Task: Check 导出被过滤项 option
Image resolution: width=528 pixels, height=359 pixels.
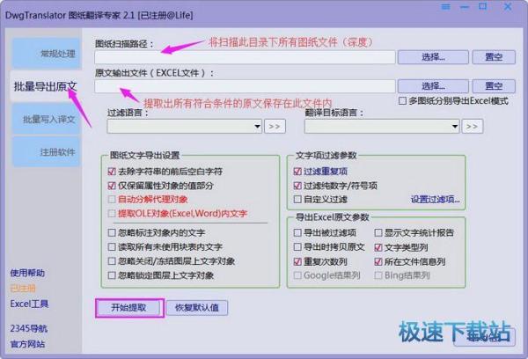Action: click(x=297, y=232)
